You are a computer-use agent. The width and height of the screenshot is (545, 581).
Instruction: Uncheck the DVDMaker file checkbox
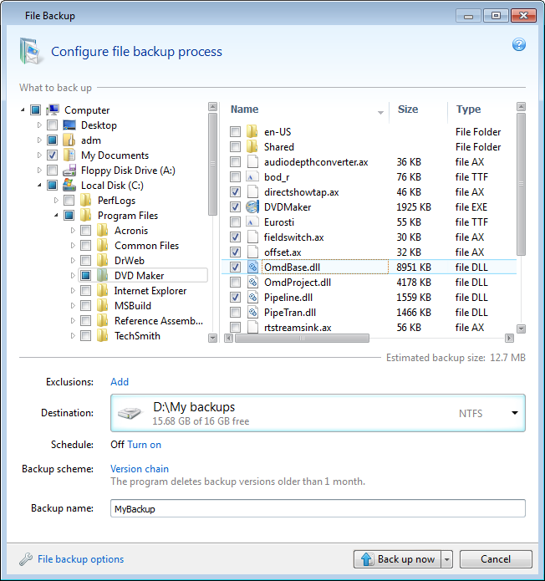tap(235, 206)
